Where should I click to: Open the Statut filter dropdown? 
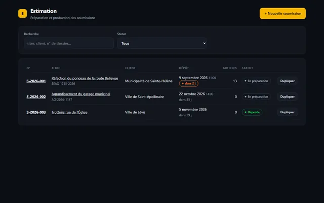[162, 43]
